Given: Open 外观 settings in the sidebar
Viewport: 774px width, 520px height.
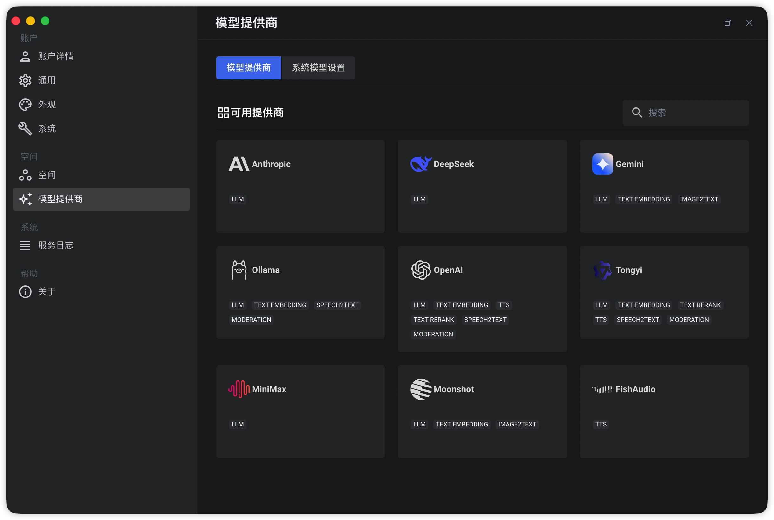Looking at the screenshot, I should pyautogui.click(x=102, y=105).
